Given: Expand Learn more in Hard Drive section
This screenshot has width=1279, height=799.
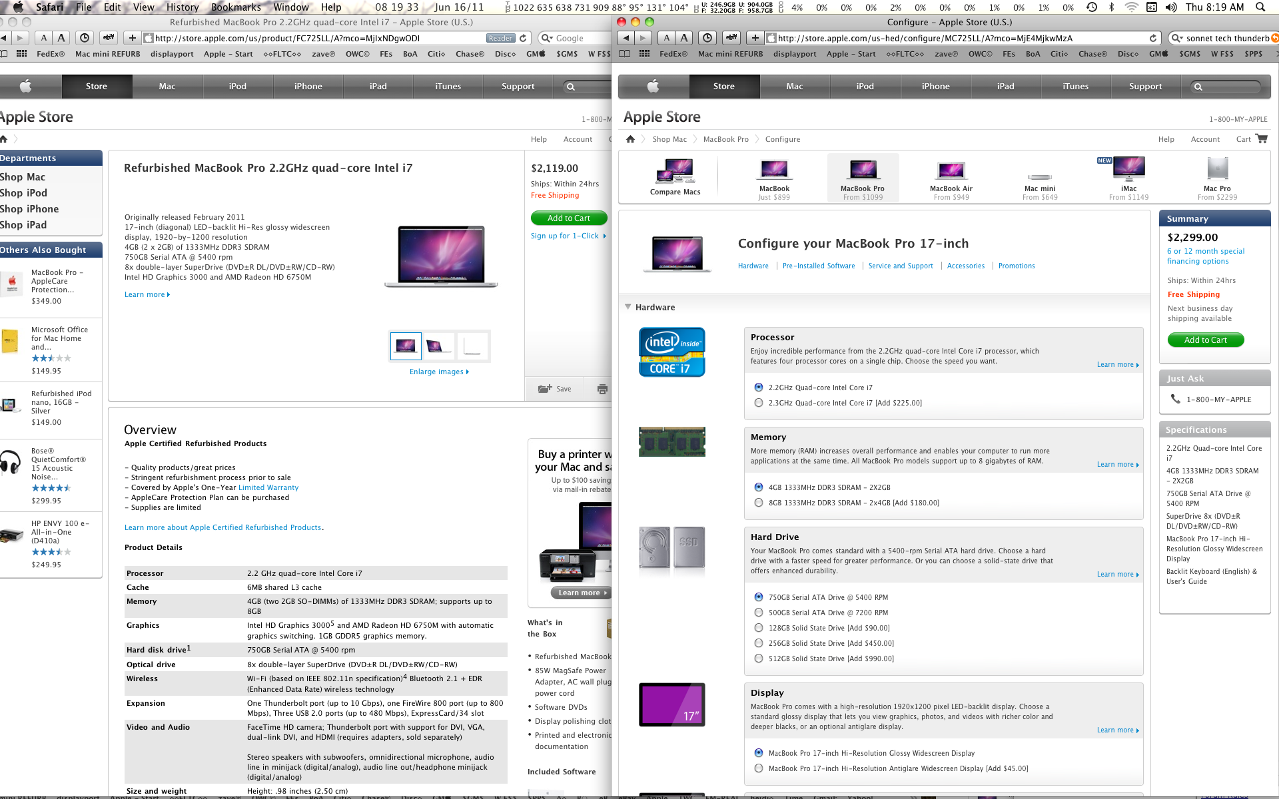Looking at the screenshot, I should pyautogui.click(x=1118, y=575).
